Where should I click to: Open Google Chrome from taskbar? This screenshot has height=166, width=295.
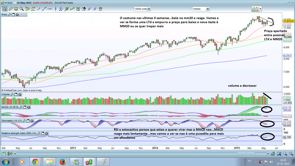(35, 162)
